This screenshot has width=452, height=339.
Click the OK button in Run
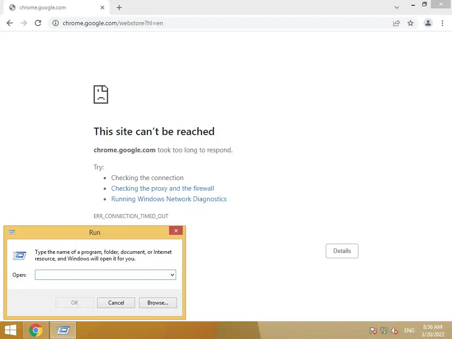74,303
